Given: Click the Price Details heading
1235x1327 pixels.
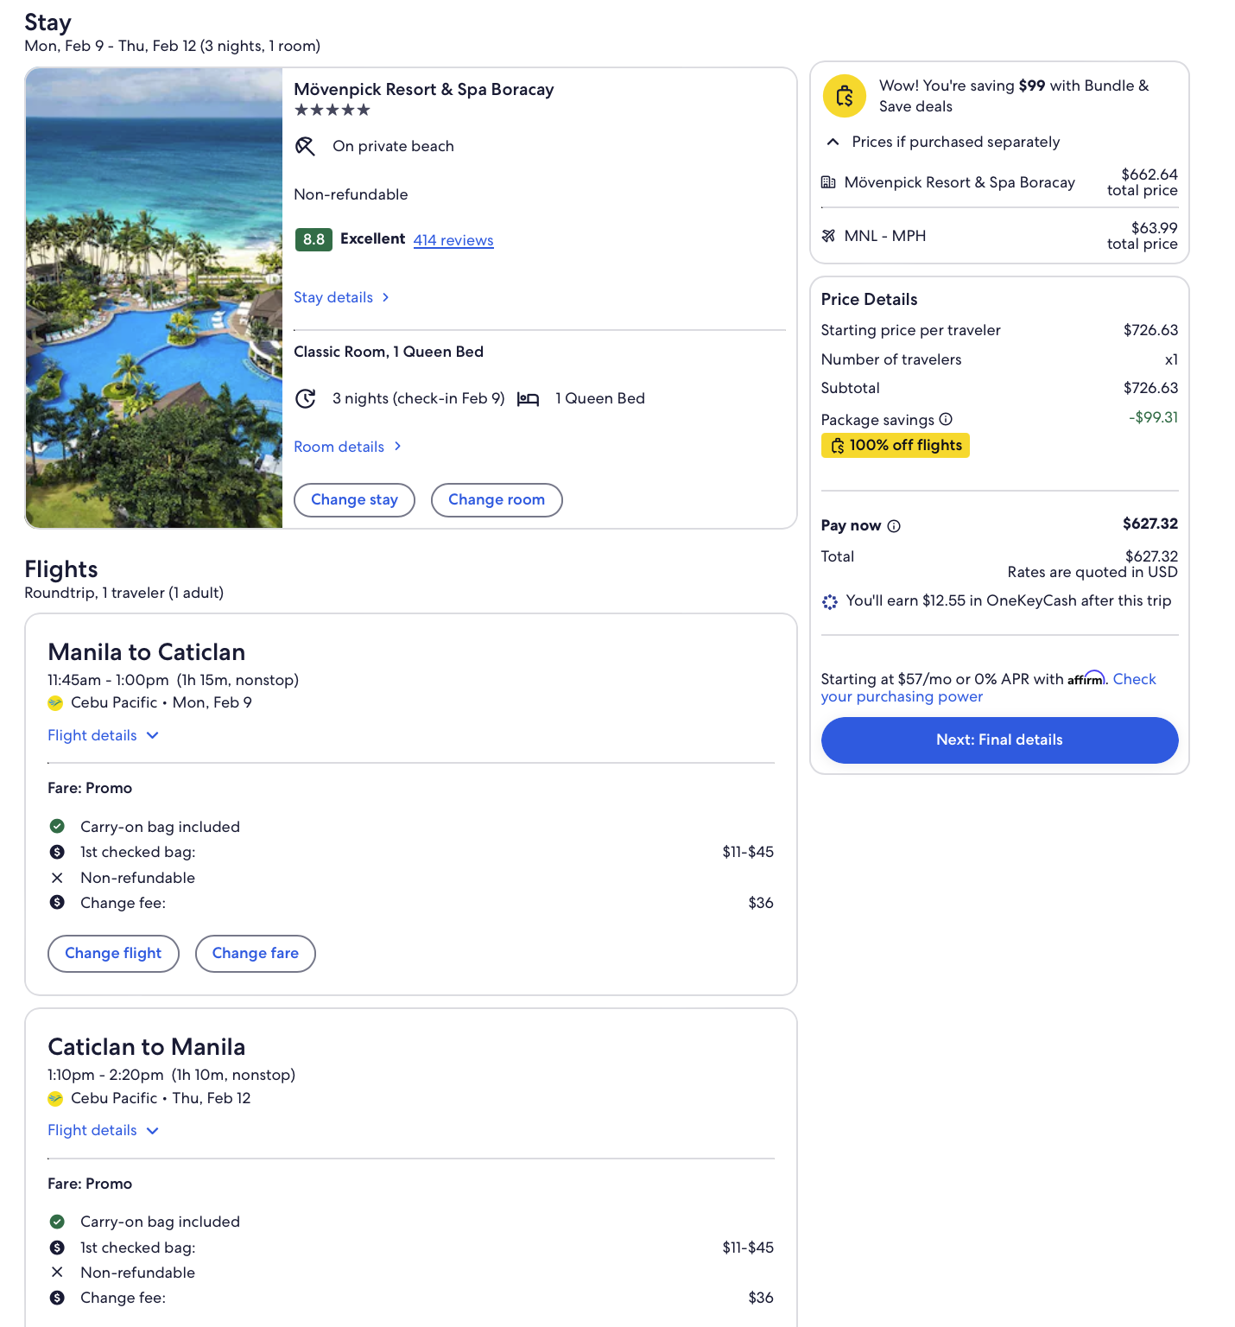Looking at the screenshot, I should point(870,300).
